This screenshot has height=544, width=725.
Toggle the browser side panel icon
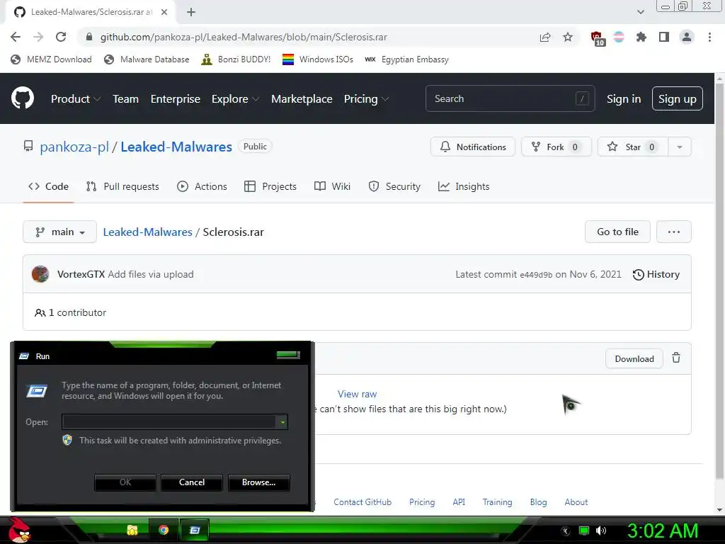(x=664, y=37)
